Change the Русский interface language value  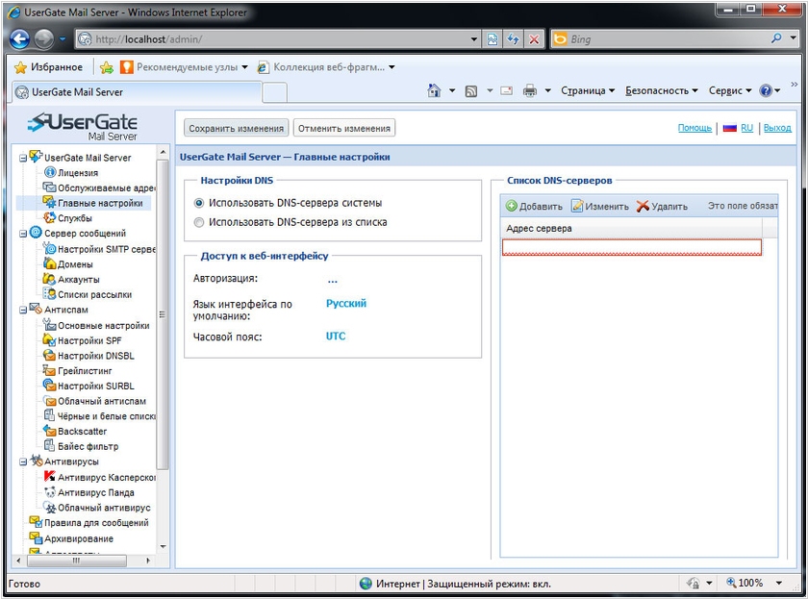346,304
